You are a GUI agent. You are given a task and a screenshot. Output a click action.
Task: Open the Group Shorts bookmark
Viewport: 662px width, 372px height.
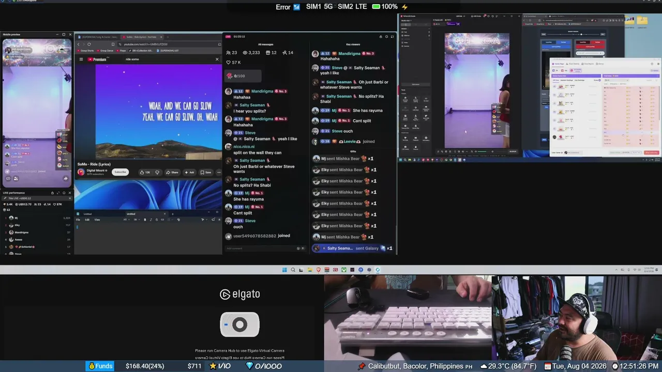(x=86, y=51)
